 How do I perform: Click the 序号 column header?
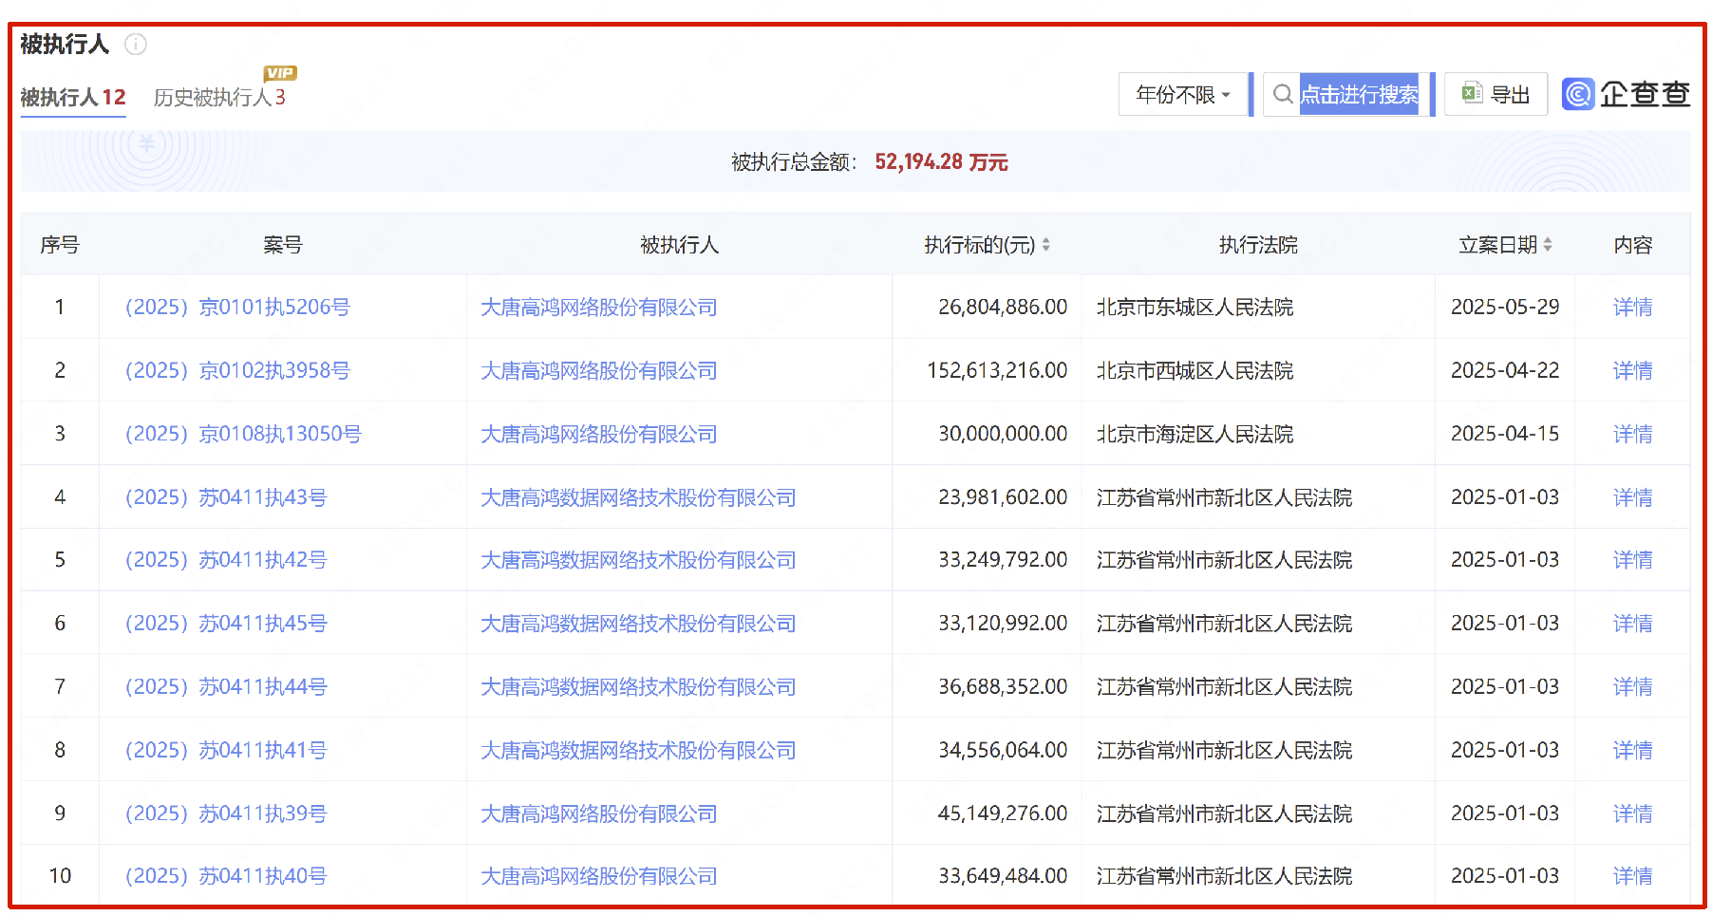(x=60, y=245)
